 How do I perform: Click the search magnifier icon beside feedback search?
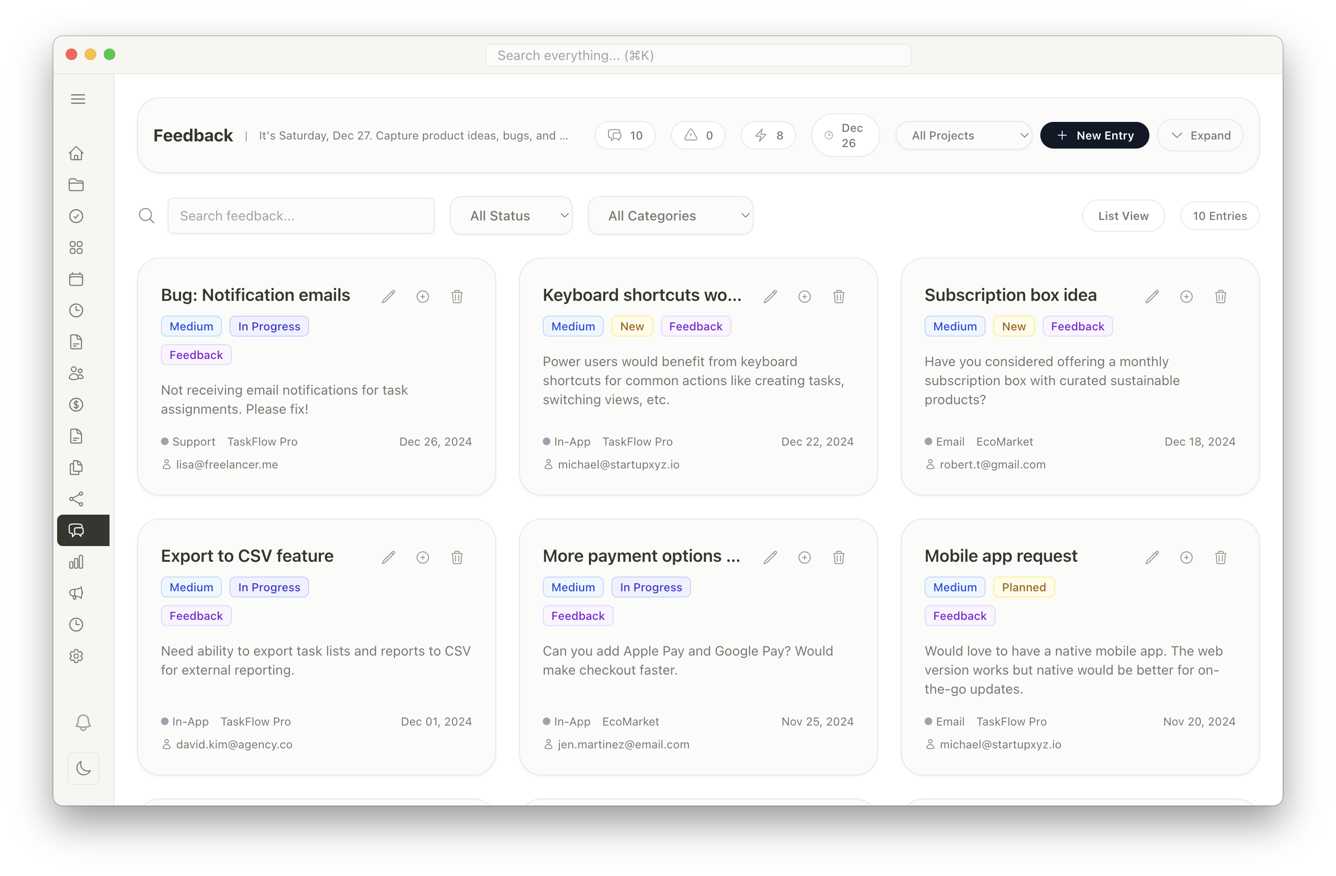(147, 216)
